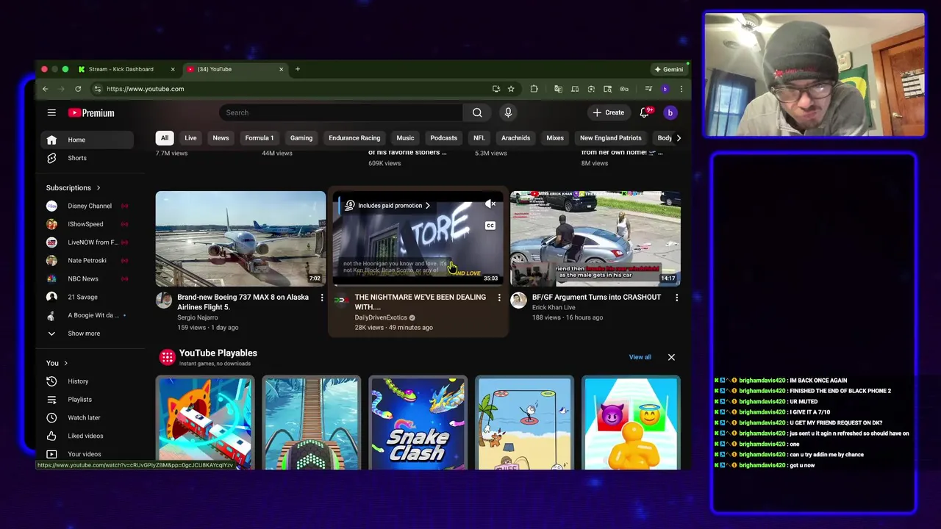
Task: Open History in the sidebar
Action: click(x=87, y=381)
